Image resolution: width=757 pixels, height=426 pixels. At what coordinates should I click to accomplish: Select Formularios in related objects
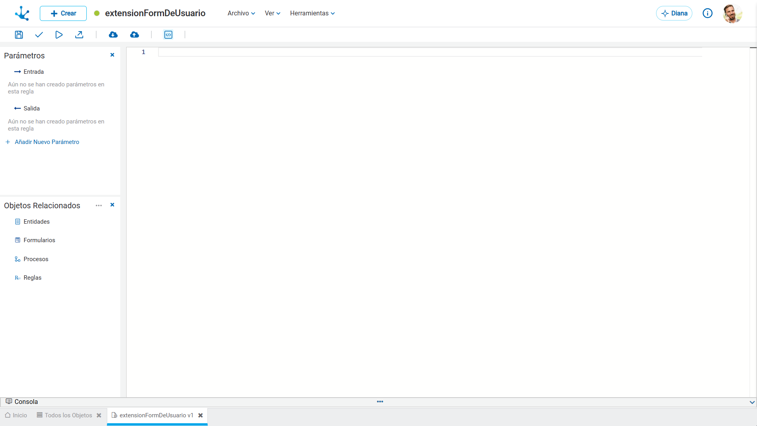(39, 240)
